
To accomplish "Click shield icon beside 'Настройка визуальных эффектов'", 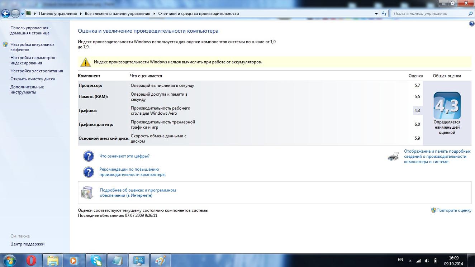I will pyautogui.click(x=5, y=45).
